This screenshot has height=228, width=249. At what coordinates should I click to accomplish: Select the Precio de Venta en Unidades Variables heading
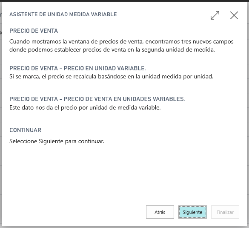97,99
